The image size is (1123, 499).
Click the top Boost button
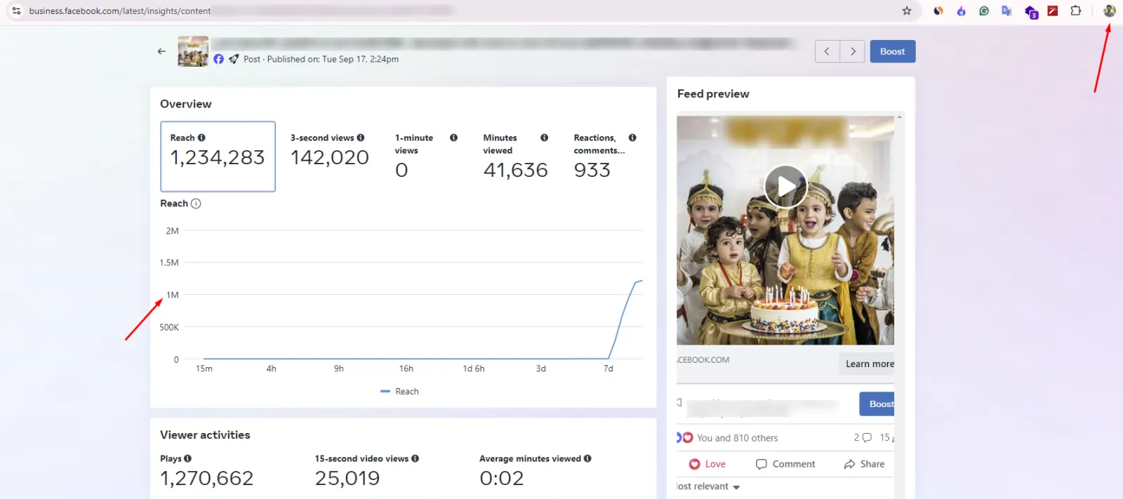[893, 51]
